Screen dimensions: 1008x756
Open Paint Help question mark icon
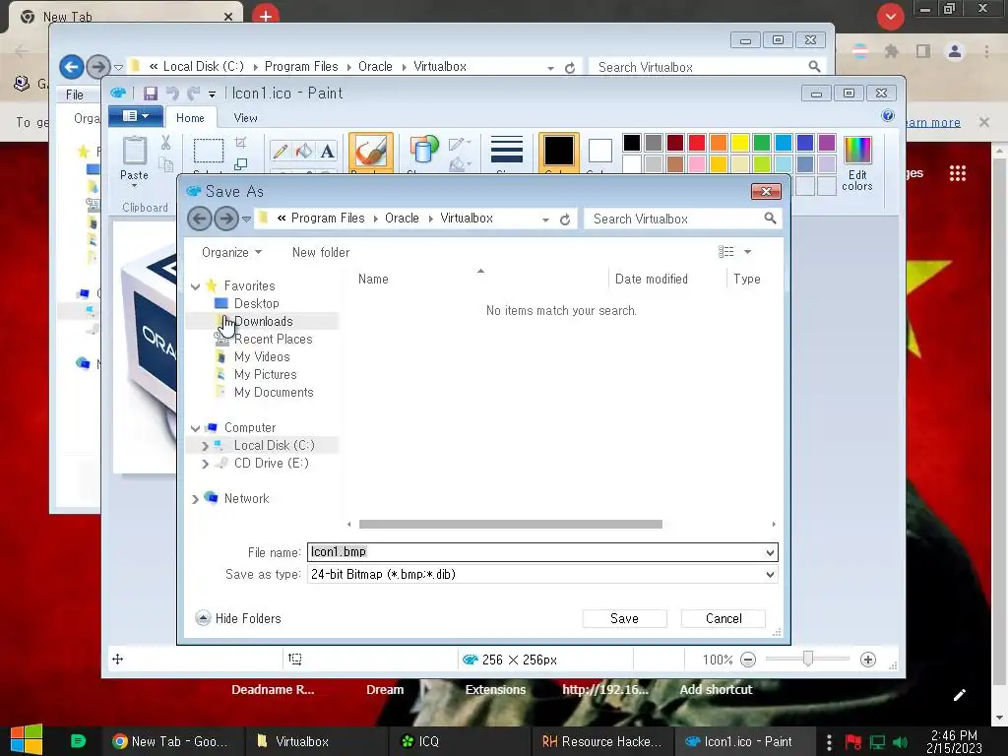pos(888,115)
